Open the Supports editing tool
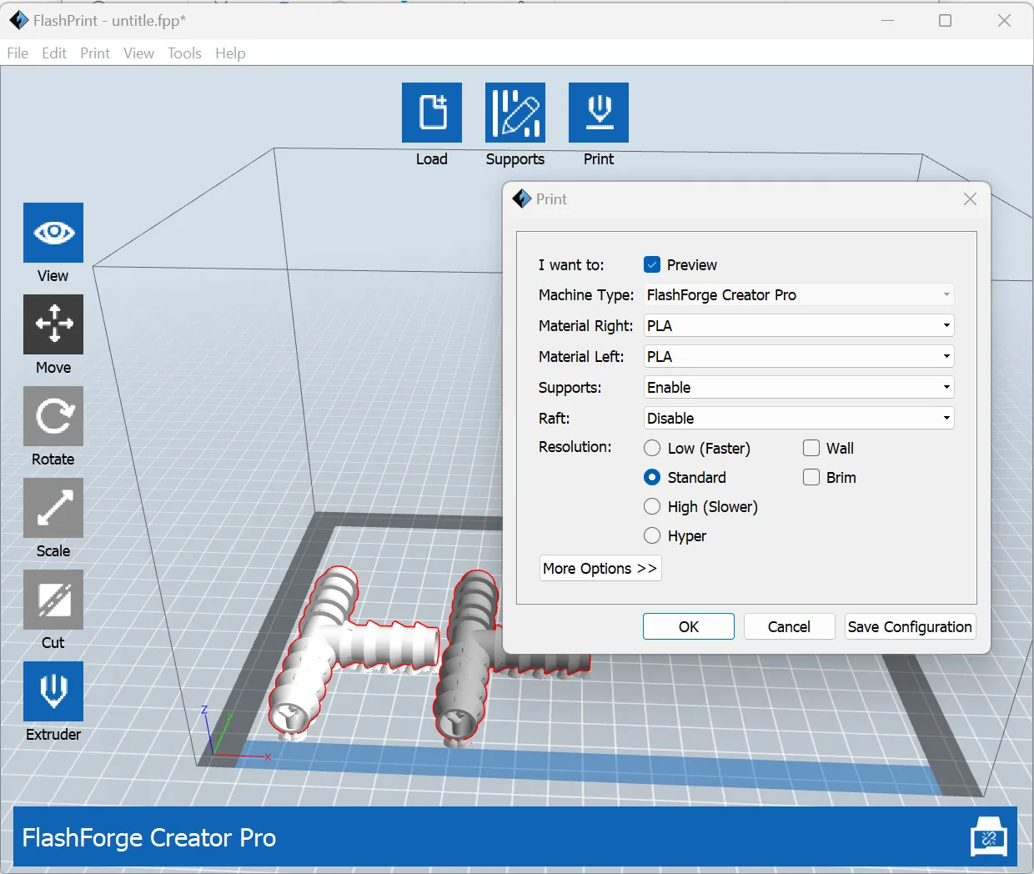This screenshot has width=1034, height=874. 515,113
